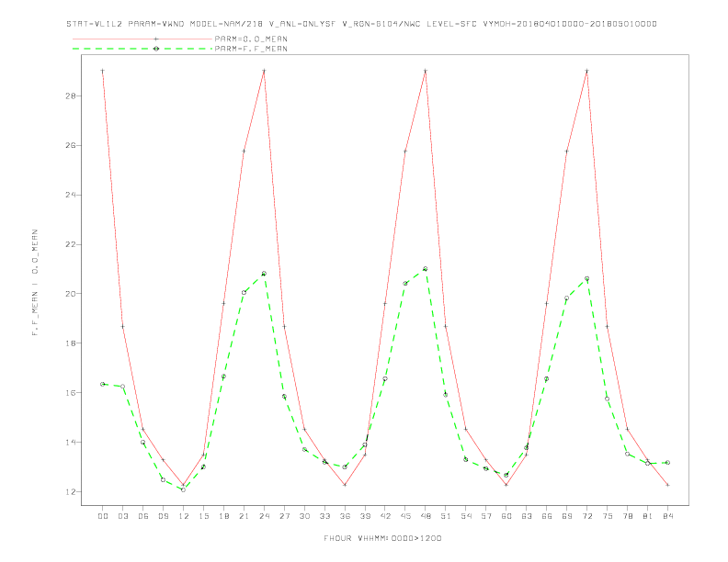728x562 pixels.
Task: Click x-axis tick label 30
Action: coord(304,516)
